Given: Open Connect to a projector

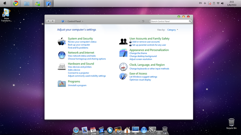Looking at the screenshot, I should [x=78, y=73].
